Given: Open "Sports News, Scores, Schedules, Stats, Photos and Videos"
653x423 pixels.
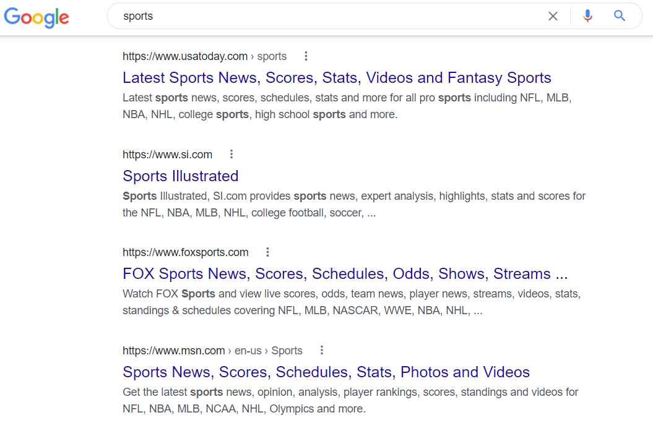Looking at the screenshot, I should [x=326, y=372].
